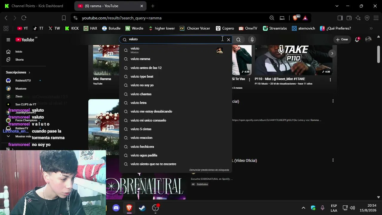Open the Brave wallet icon
The image size is (382, 215).
[x=349, y=18]
